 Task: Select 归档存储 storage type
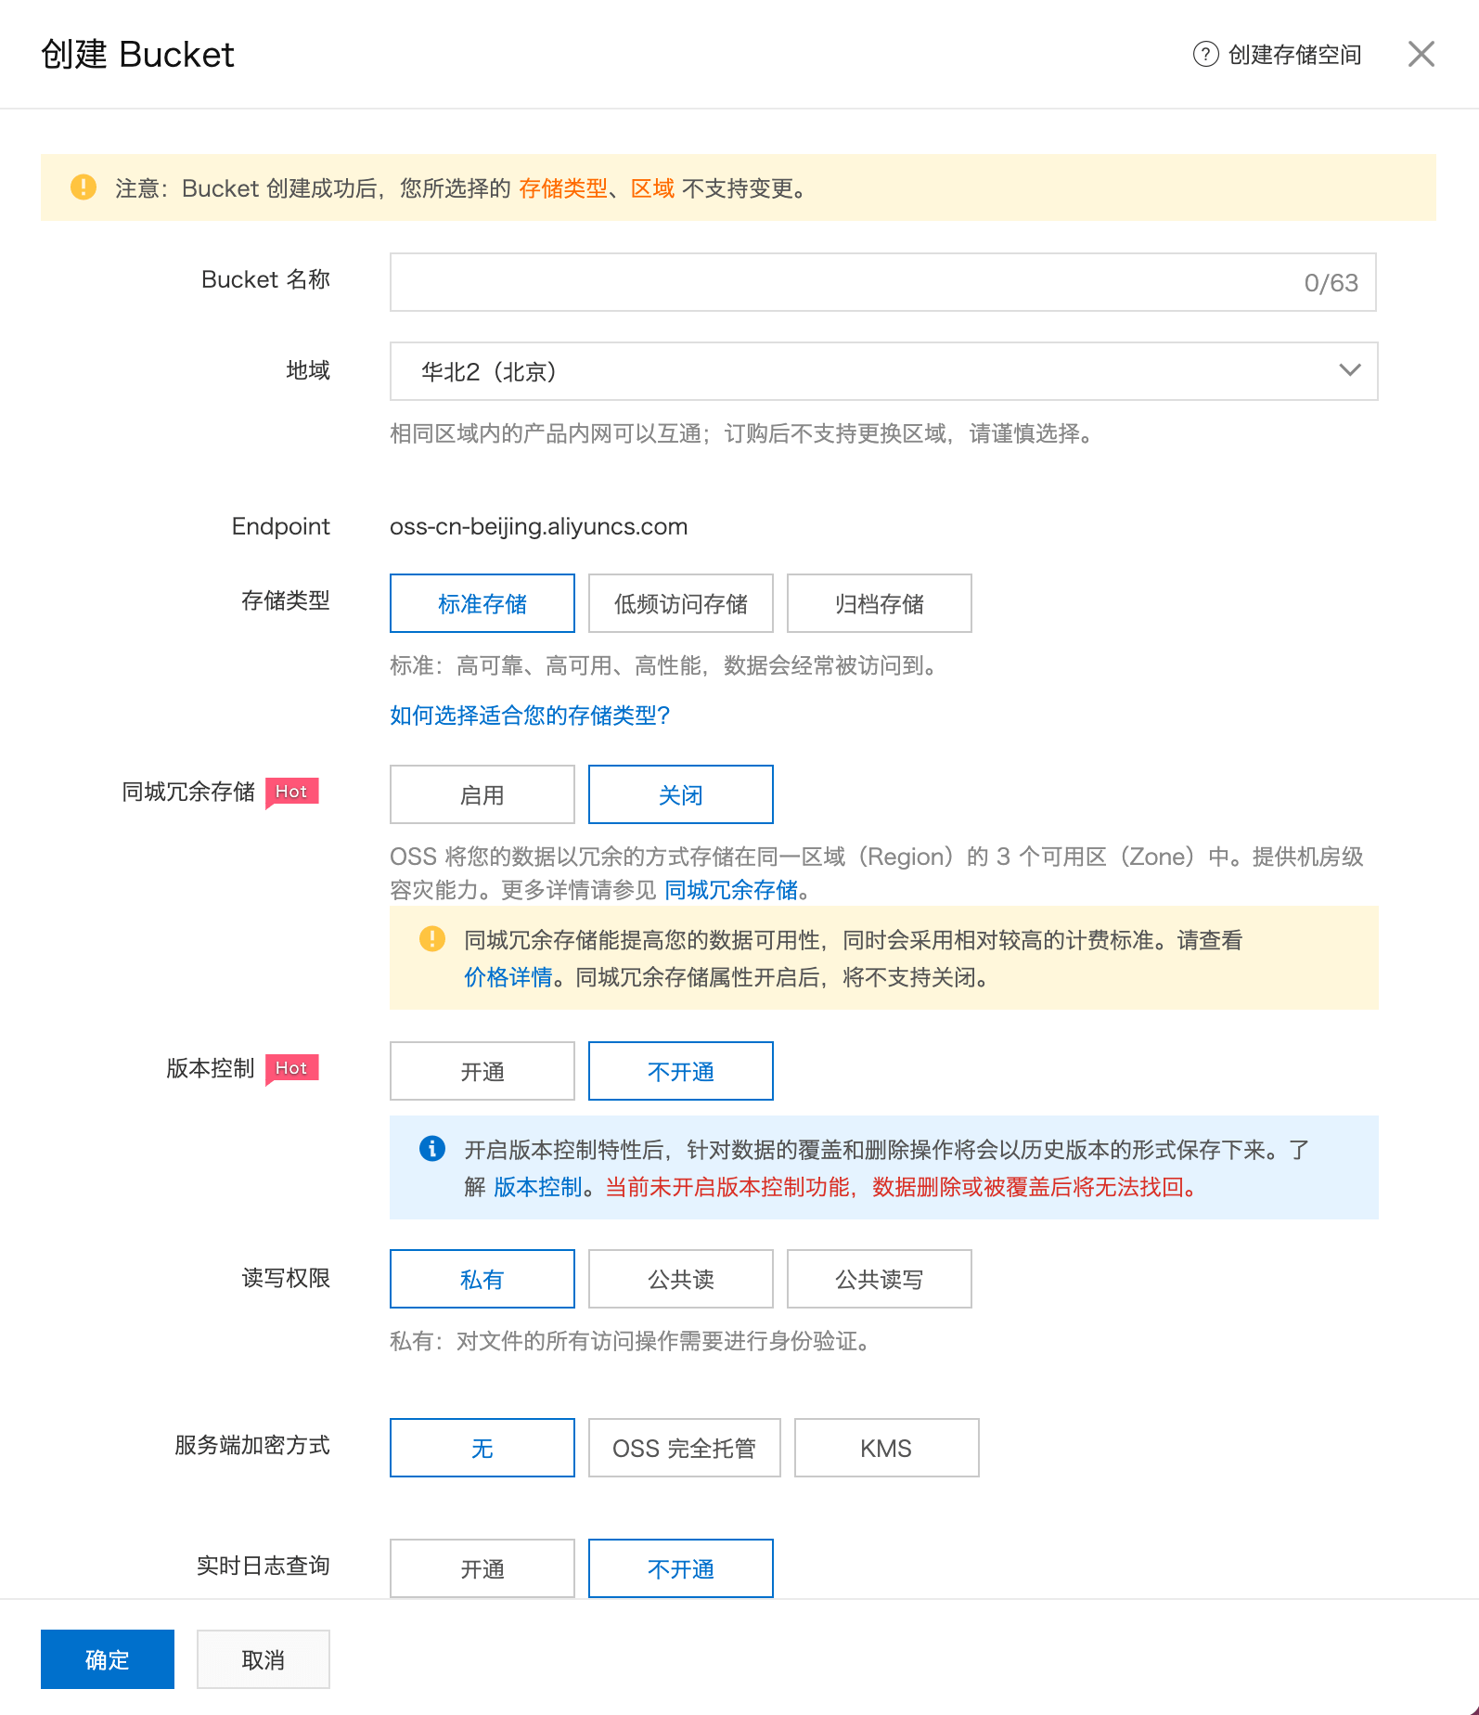click(x=879, y=604)
